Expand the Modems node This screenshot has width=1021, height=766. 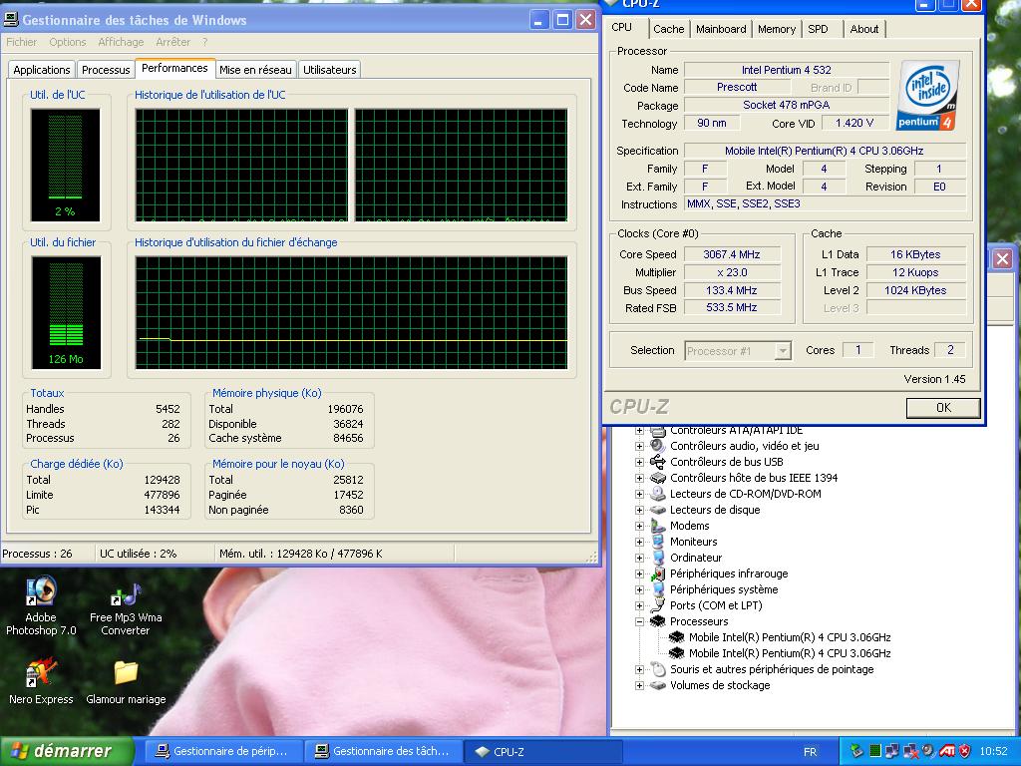pyautogui.click(x=639, y=526)
